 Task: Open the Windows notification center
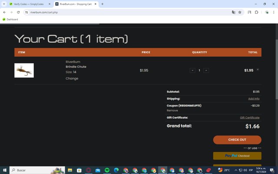point(272,170)
